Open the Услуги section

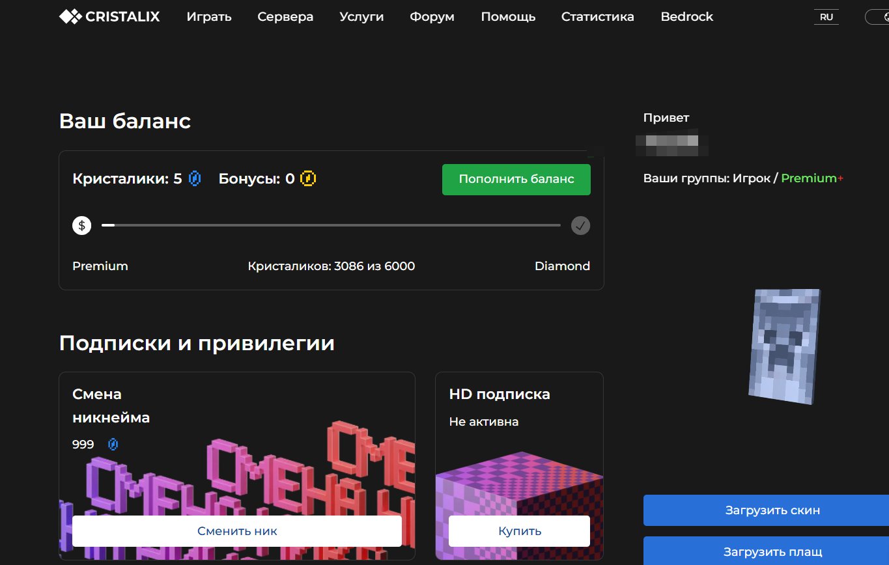point(361,17)
